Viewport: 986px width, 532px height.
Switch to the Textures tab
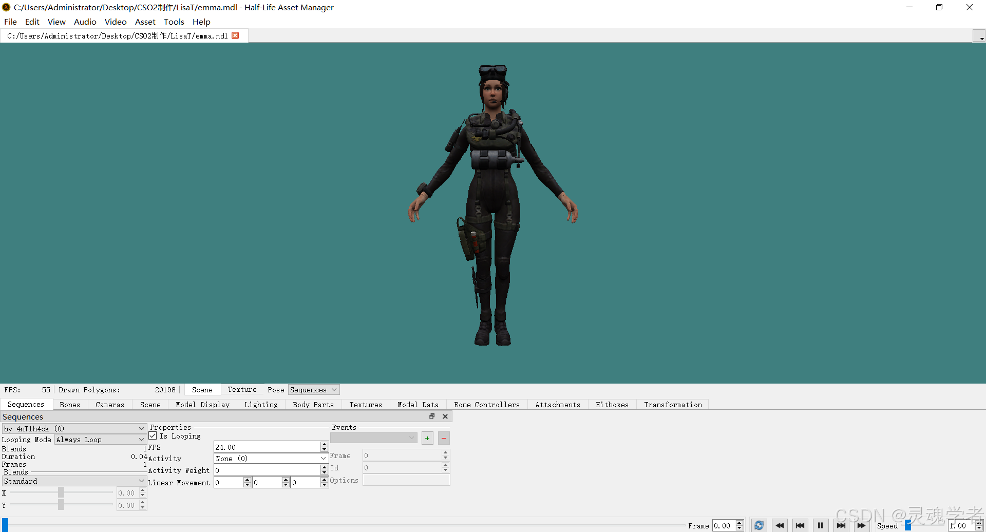(x=366, y=405)
